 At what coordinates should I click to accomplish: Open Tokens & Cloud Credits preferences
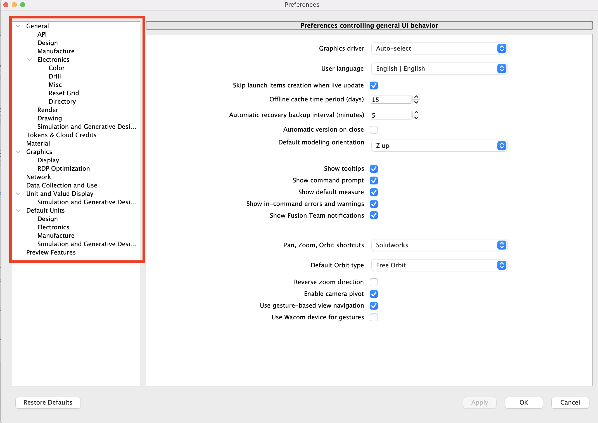(61, 135)
